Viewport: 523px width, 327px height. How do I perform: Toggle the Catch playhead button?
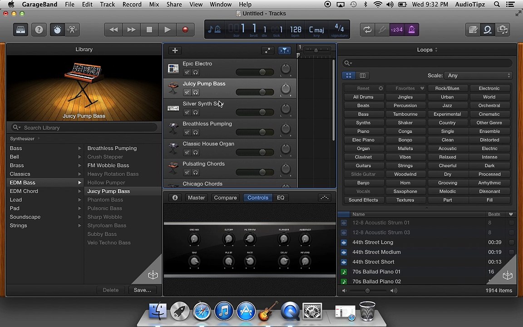[285, 50]
